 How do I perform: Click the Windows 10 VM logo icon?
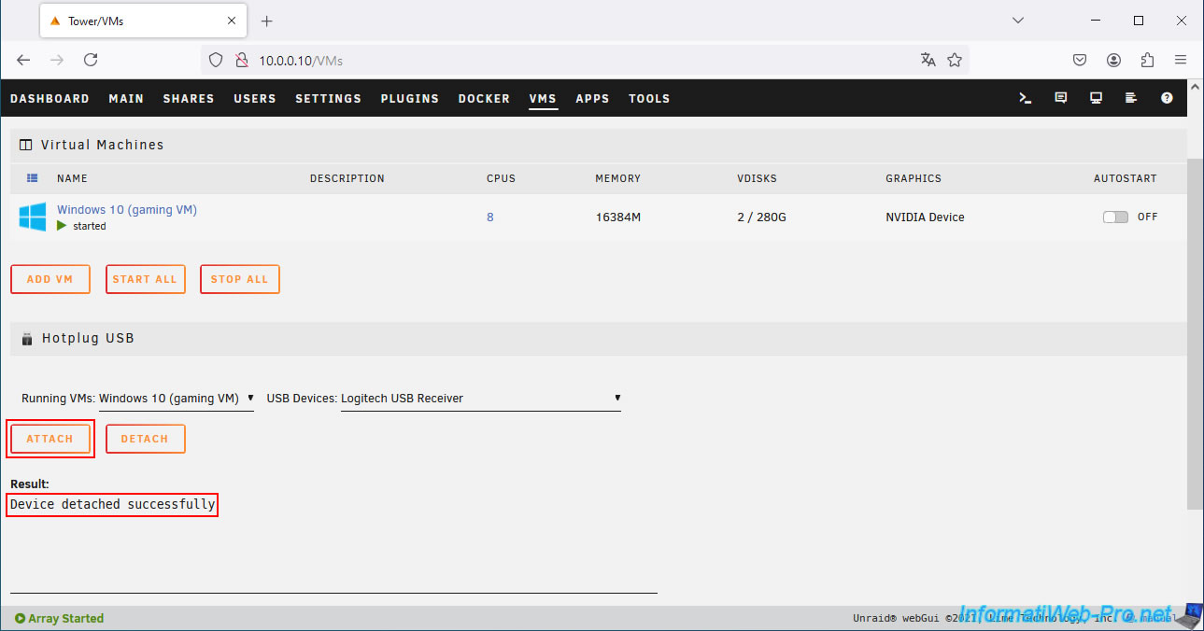[33, 217]
